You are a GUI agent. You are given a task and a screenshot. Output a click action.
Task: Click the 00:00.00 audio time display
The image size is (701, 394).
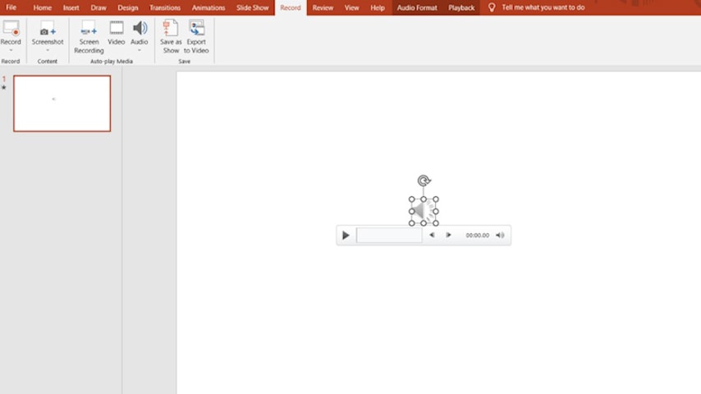477,236
